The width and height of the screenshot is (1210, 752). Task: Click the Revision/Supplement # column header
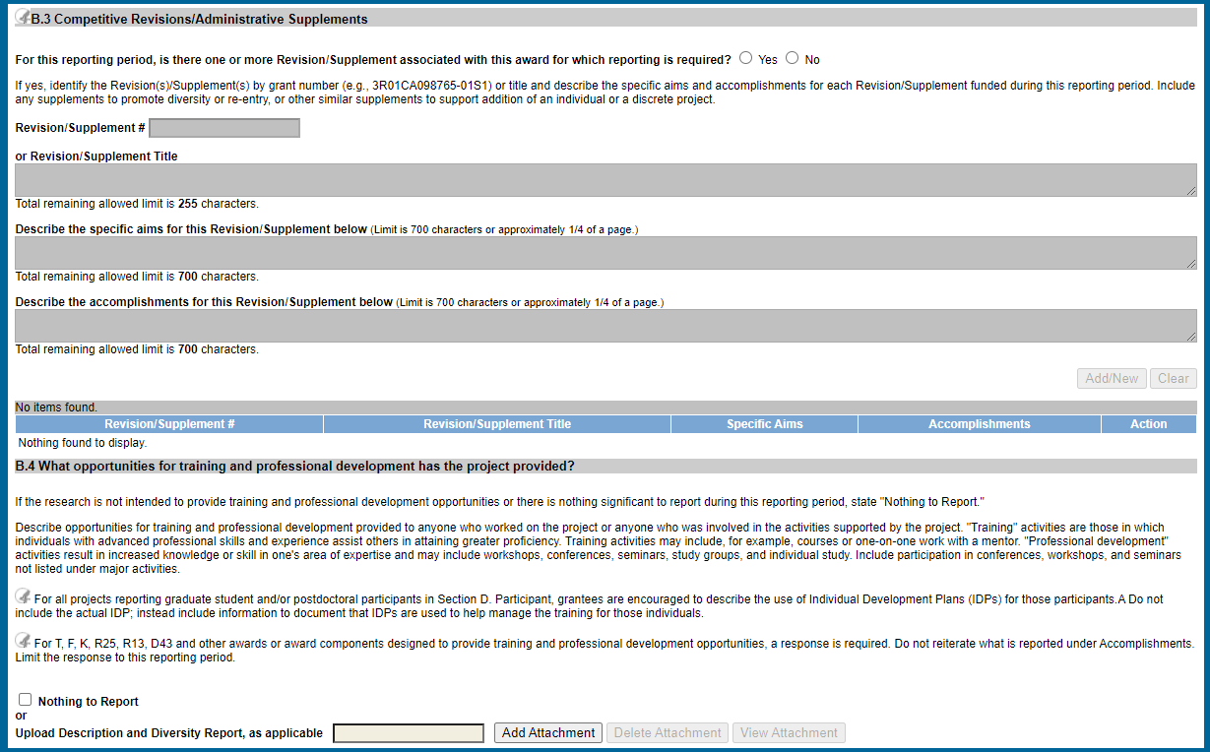tap(169, 424)
